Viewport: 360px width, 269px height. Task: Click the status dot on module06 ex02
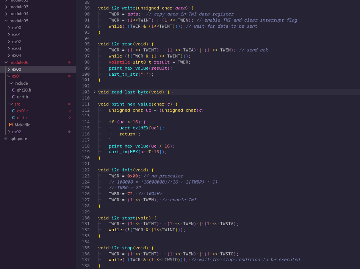(69, 132)
